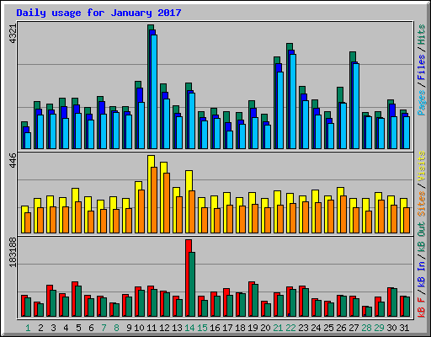Click day label 11 on the x-axis
431x337 pixels.
tap(152, 328)
